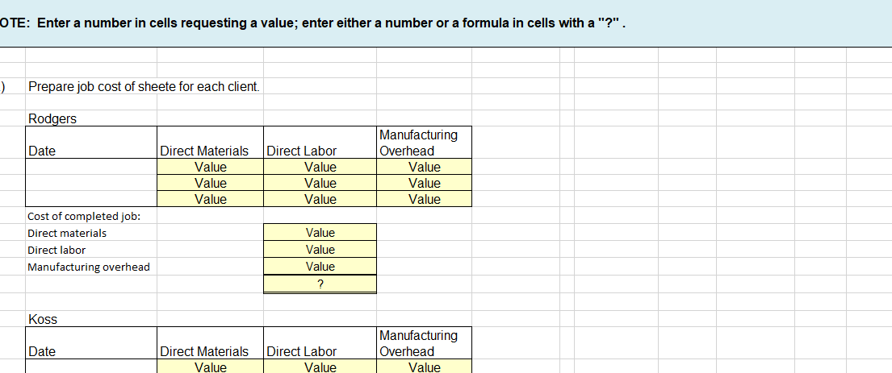Image resolution: width=892 pixels, height=373 pixels.
Task: Select Value cell beside Manufacturing overhead summary
Action: point(320,267)
